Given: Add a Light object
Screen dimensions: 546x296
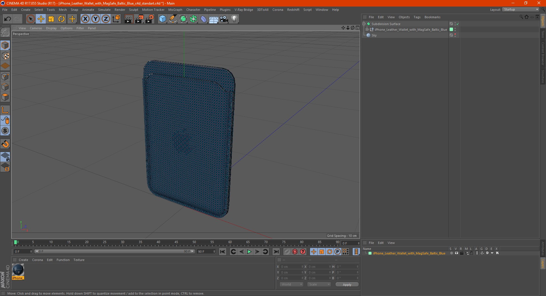Looking at the screenshot, I should pos(234,19).
